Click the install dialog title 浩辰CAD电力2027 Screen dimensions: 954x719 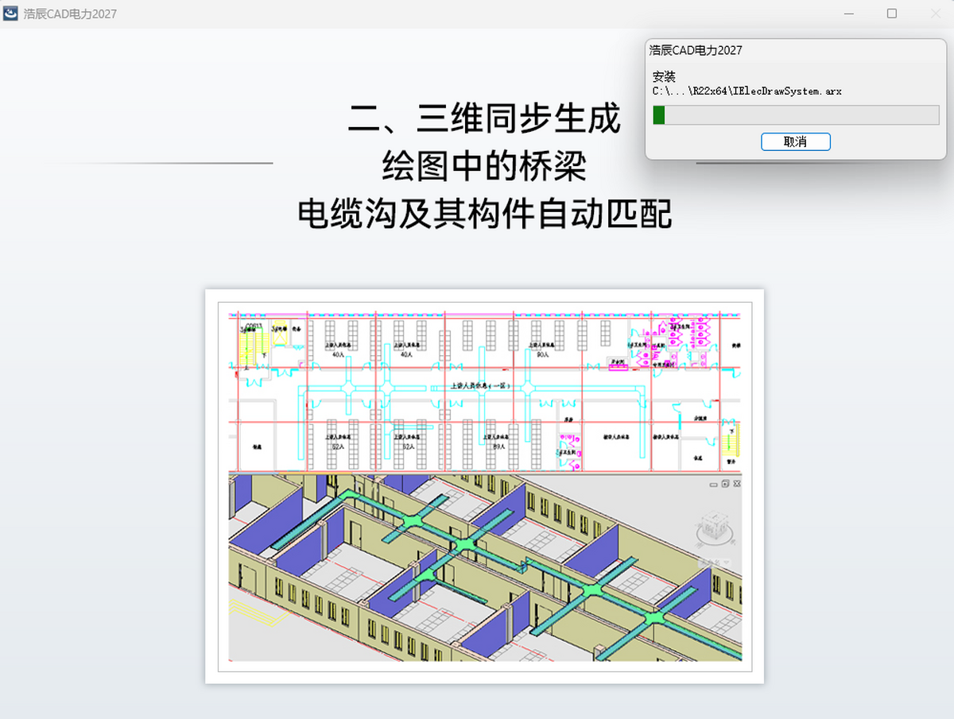pyautogui.click(x=696, y=50)
